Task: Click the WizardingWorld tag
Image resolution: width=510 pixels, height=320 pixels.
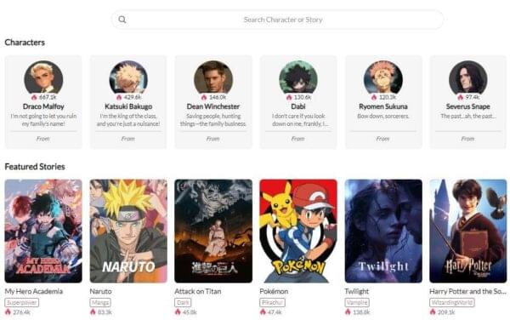Action: click(x=452, y=302)
